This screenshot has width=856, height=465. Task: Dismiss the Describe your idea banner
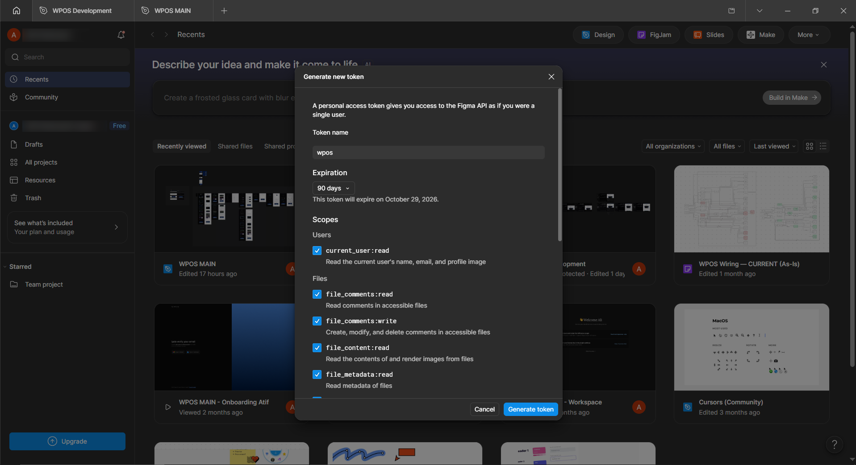click(x=824, y=65)
